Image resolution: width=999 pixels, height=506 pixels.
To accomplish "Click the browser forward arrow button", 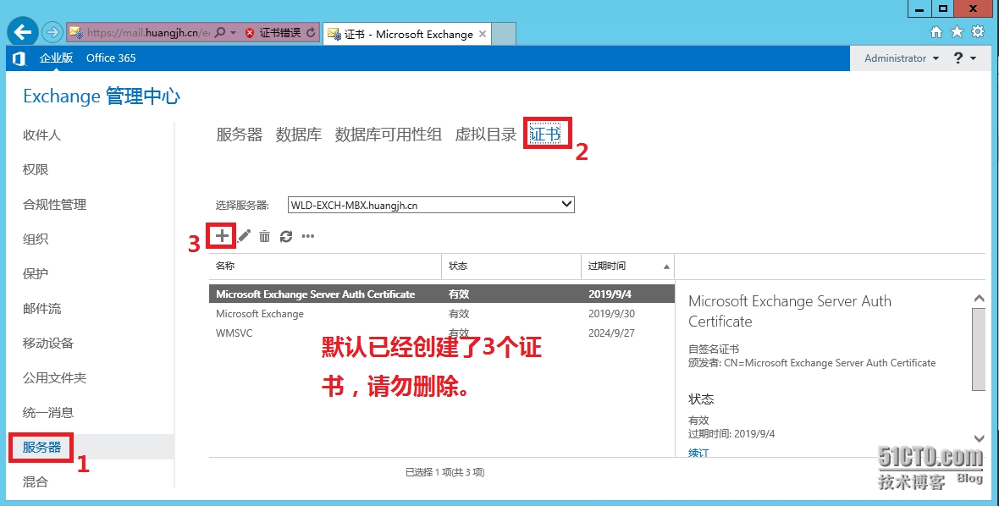I will pyautogui.click(x=52, y=32).
